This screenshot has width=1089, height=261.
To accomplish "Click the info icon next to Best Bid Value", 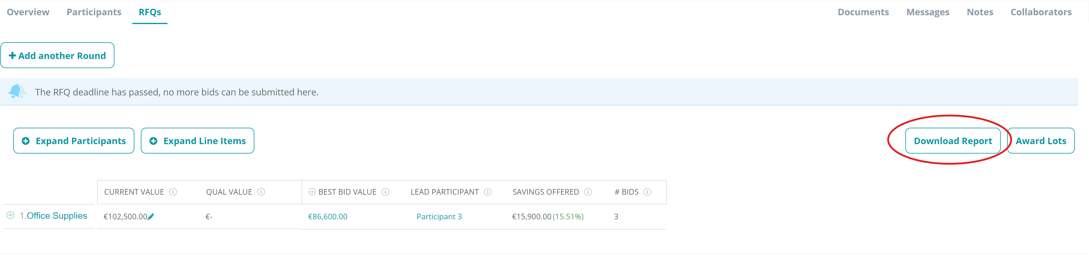I will [x=385, y=192].
